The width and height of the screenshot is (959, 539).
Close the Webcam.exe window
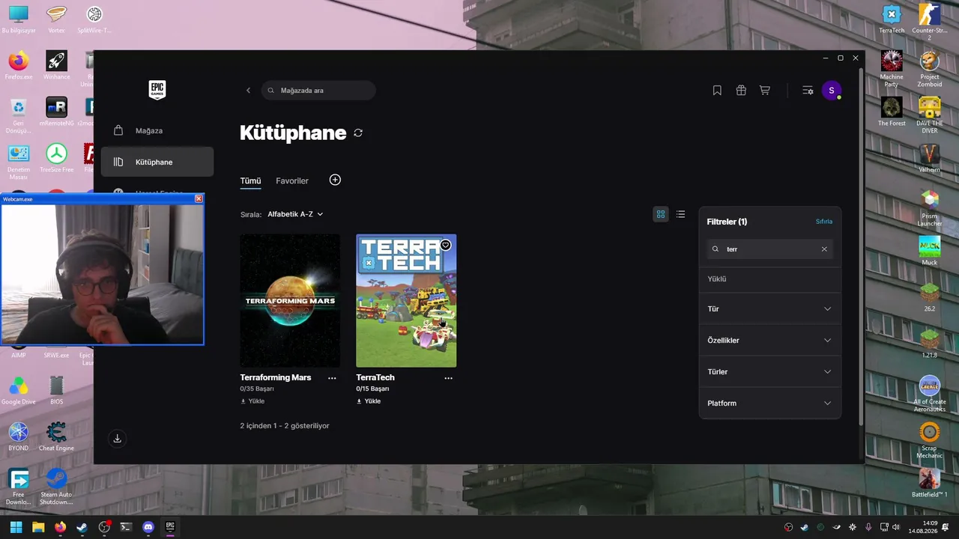click(x=199, y=199)
